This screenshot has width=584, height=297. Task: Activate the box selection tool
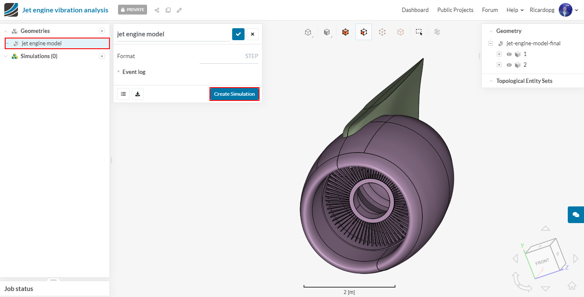pyautogui.click(x=419, y=32)
